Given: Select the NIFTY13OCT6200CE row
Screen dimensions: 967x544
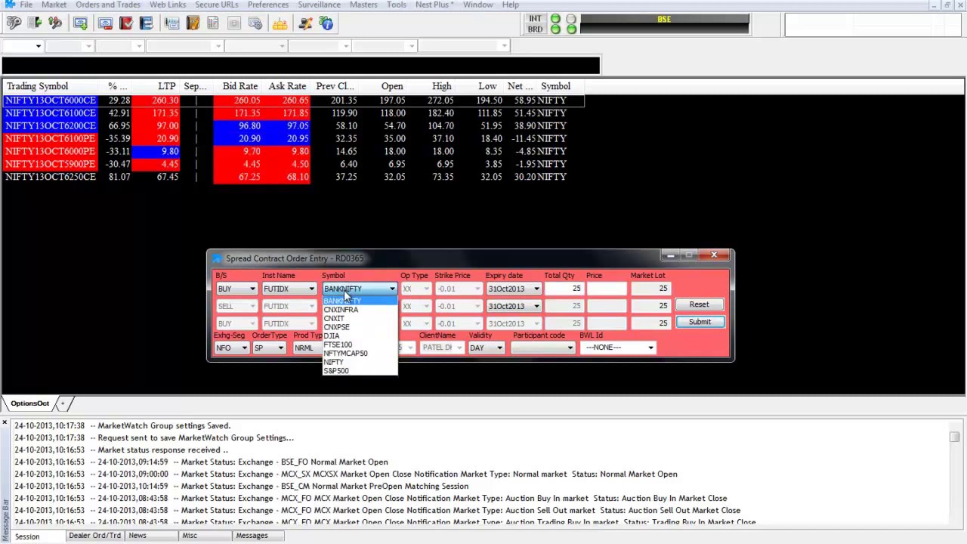Looking at the screenshot, I should (295, 126).
